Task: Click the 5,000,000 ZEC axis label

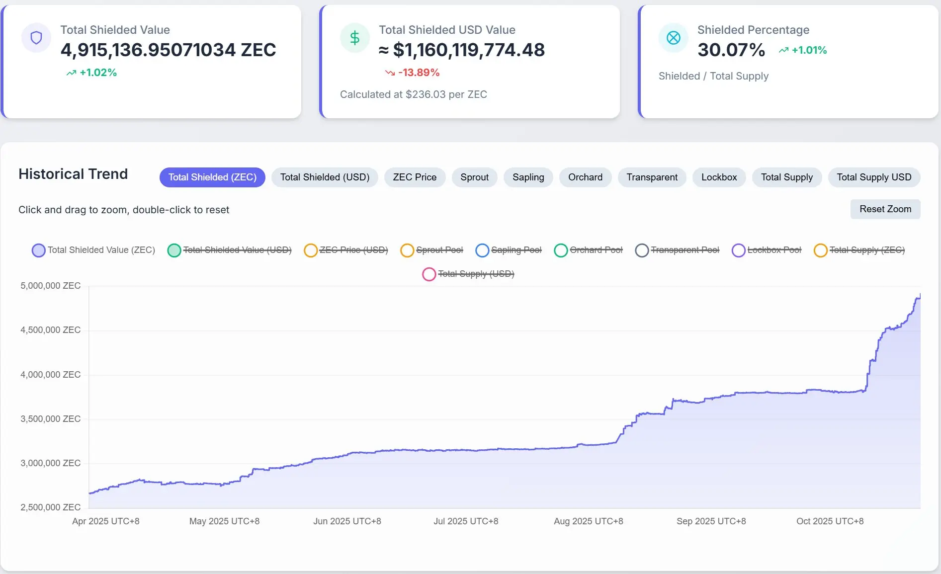Action: (x=50, y=286)
